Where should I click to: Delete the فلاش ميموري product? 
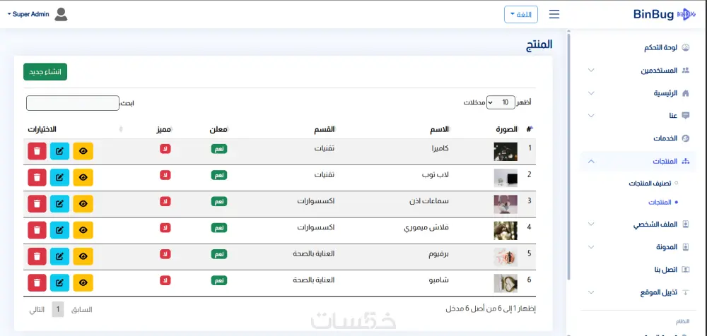point(37,230)
